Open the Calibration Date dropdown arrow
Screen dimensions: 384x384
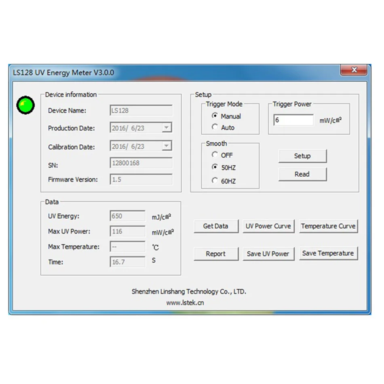coord(167,146)
